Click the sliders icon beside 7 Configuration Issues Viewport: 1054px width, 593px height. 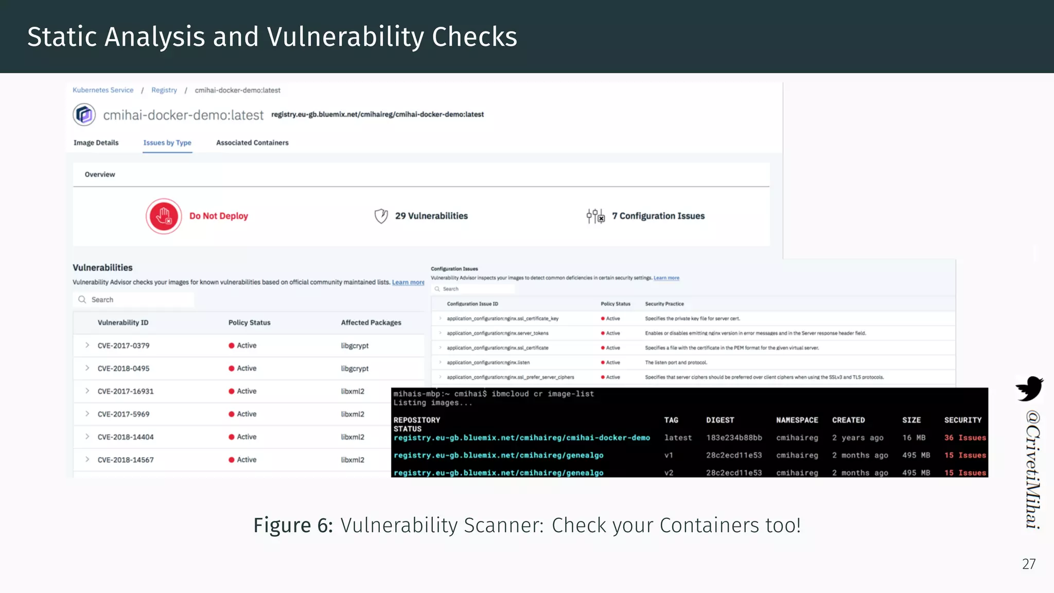595,216
